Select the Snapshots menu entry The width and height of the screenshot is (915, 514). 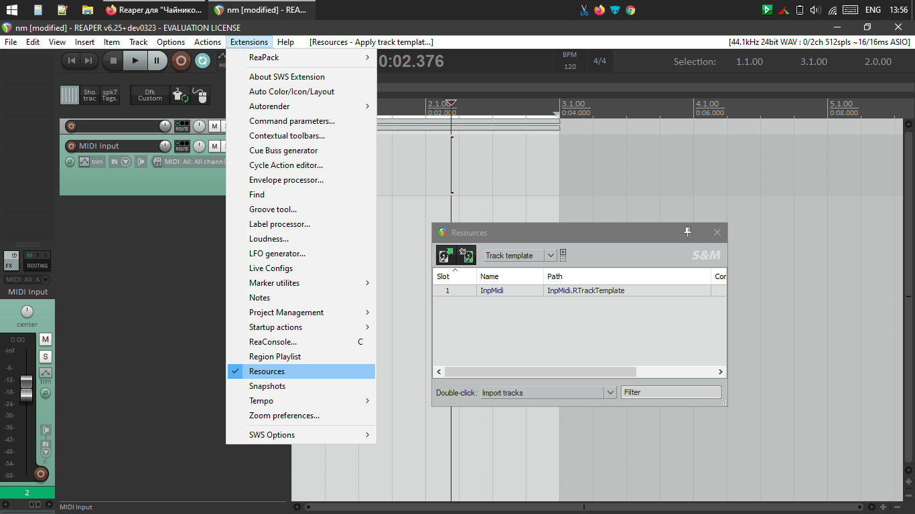pyautogui.click(x=267, y=386)
